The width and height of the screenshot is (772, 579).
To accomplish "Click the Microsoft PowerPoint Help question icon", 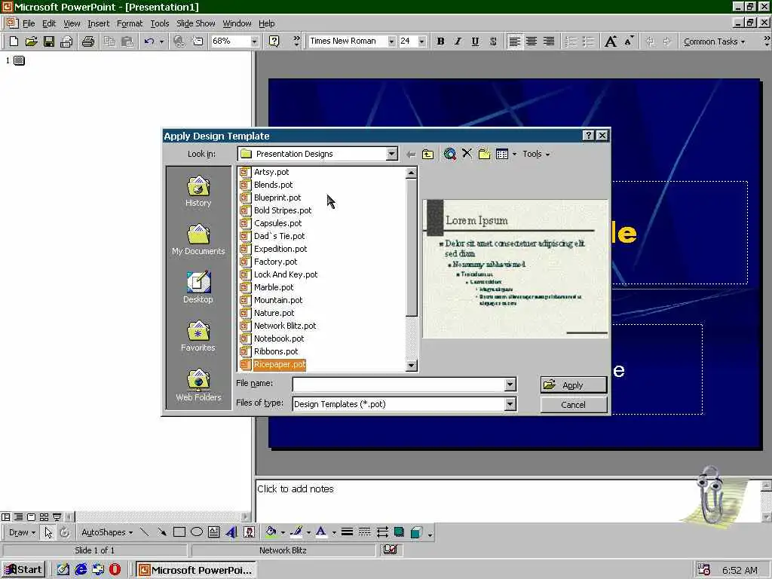I will point(274,41).
